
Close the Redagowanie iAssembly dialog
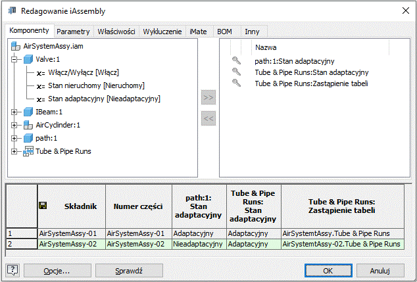[406, 11]
